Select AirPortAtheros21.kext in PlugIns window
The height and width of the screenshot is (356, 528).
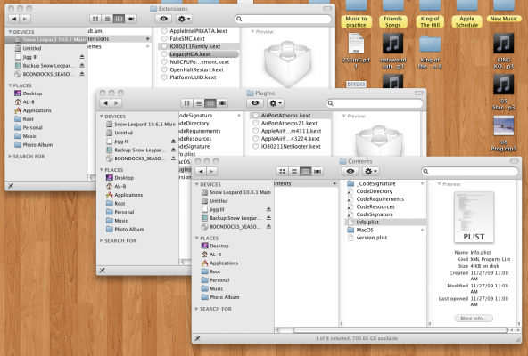[x=290, y=124]
